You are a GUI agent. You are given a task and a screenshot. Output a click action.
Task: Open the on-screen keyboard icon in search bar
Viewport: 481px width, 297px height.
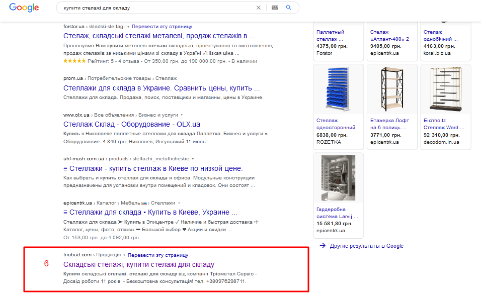(x=275, y=8)
